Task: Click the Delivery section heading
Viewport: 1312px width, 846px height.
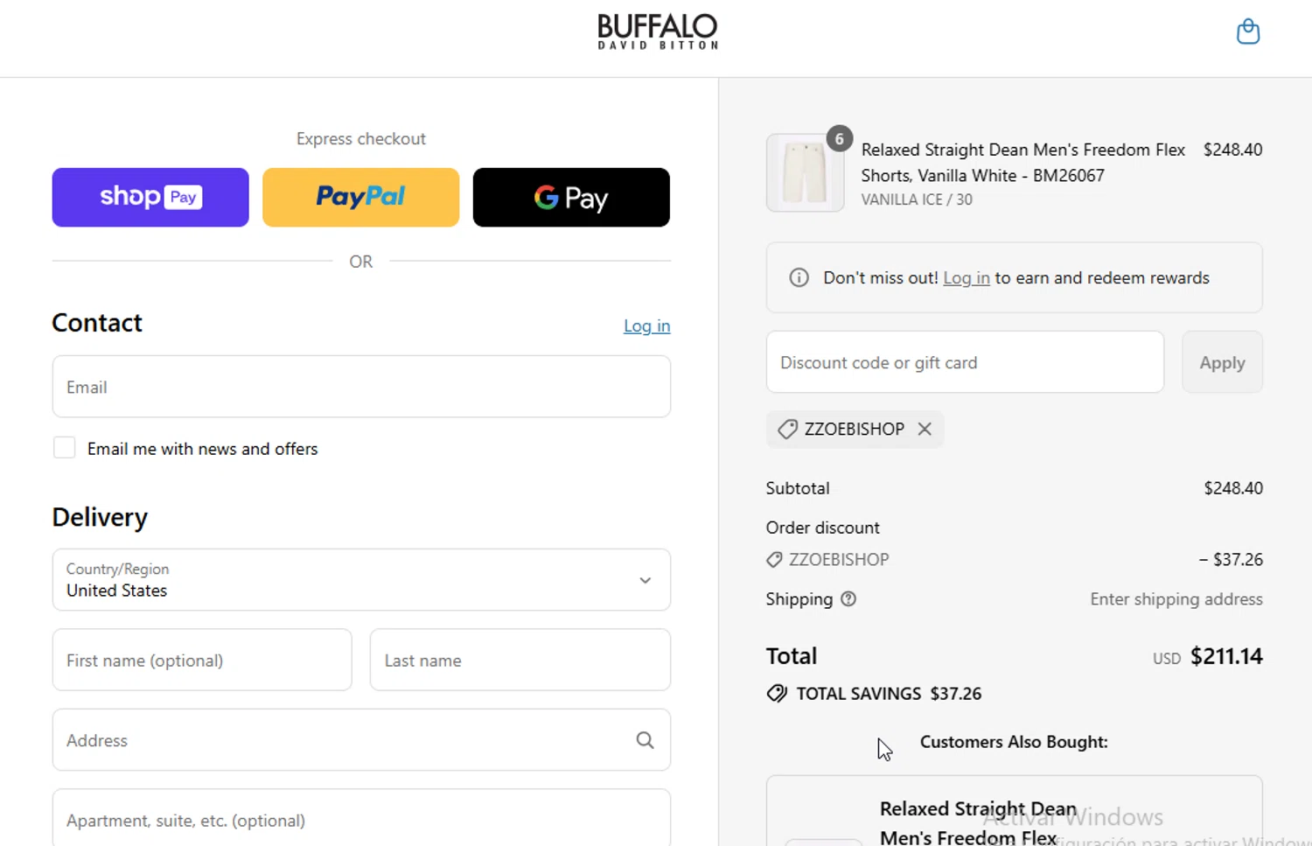Action: click(100, 517)
